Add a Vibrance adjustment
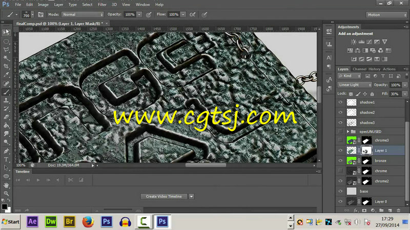Image resolution: width=410 pixels, height=230 pixels. [384, 42]
